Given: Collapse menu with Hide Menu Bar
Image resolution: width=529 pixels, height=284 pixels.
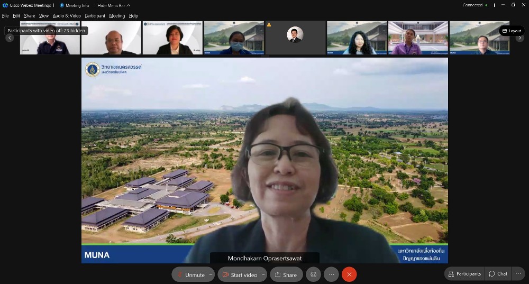Looking at the screenshot, I should [x=114, y=5].
